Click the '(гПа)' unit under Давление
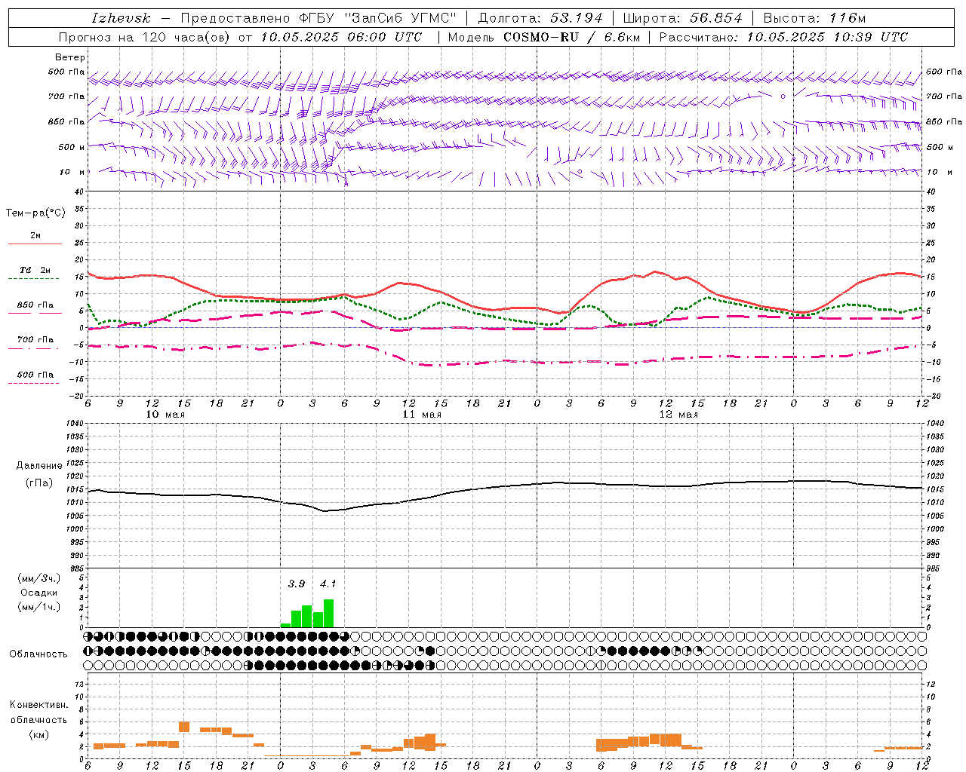The image size is (966, 772). pos(39,483)
